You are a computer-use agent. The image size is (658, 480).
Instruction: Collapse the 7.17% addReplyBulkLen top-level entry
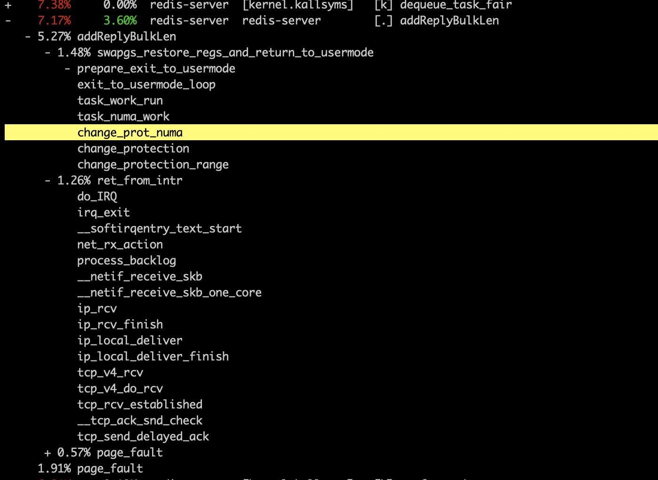click(x=8, y=21)
